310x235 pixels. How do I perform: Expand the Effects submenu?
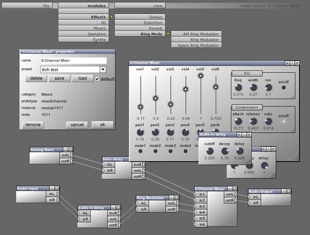84,17
